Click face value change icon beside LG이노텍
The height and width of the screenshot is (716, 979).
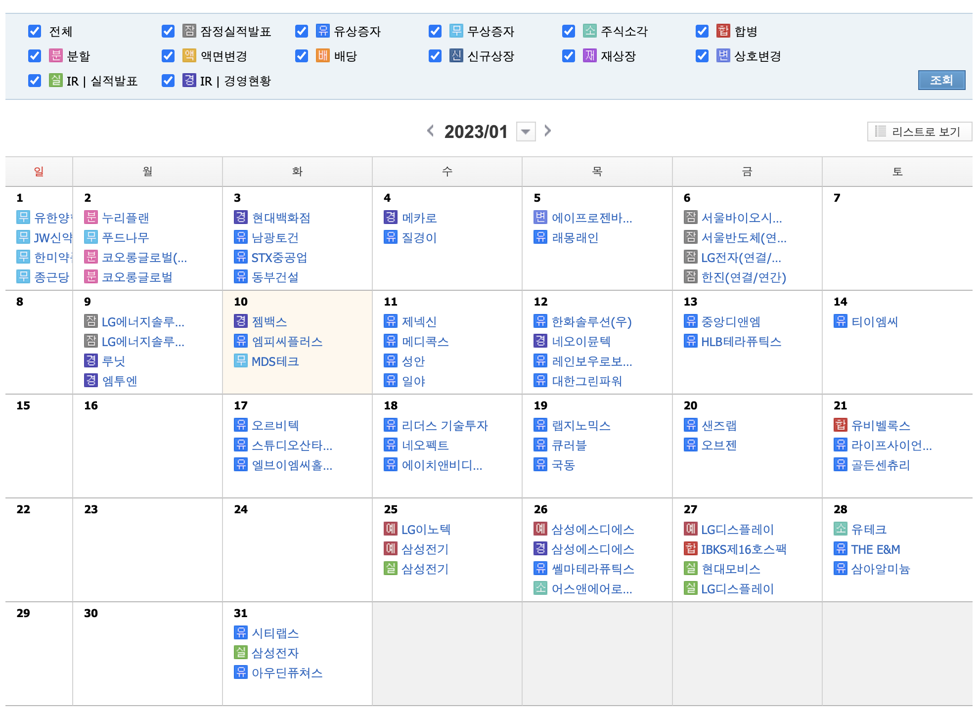[x=390, y=529]
